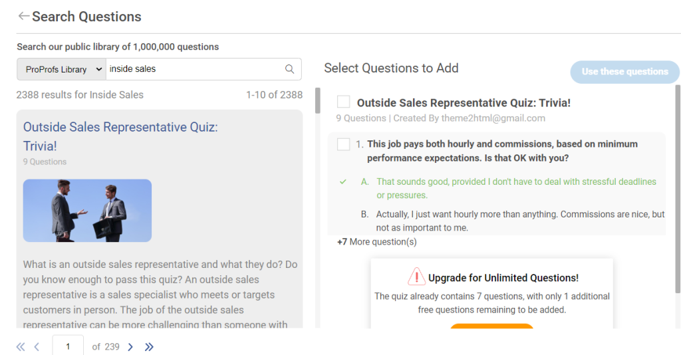
Task: Click the green checkmark beside answer A
Action: click(x=343, y=181)
